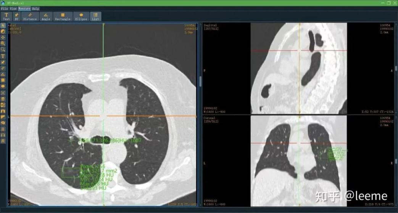Choose the Angle measurement tool
The width and height of the screenshot is (398, 213).
(46, 16)
